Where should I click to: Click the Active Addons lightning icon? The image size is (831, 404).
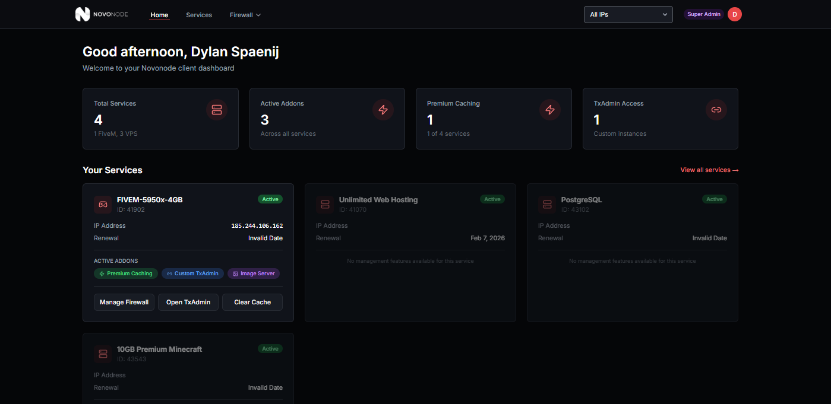point(383,110)
